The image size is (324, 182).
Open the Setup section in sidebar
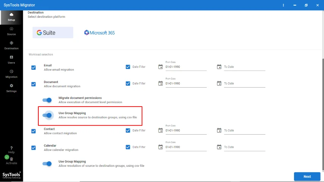[11, 17]
